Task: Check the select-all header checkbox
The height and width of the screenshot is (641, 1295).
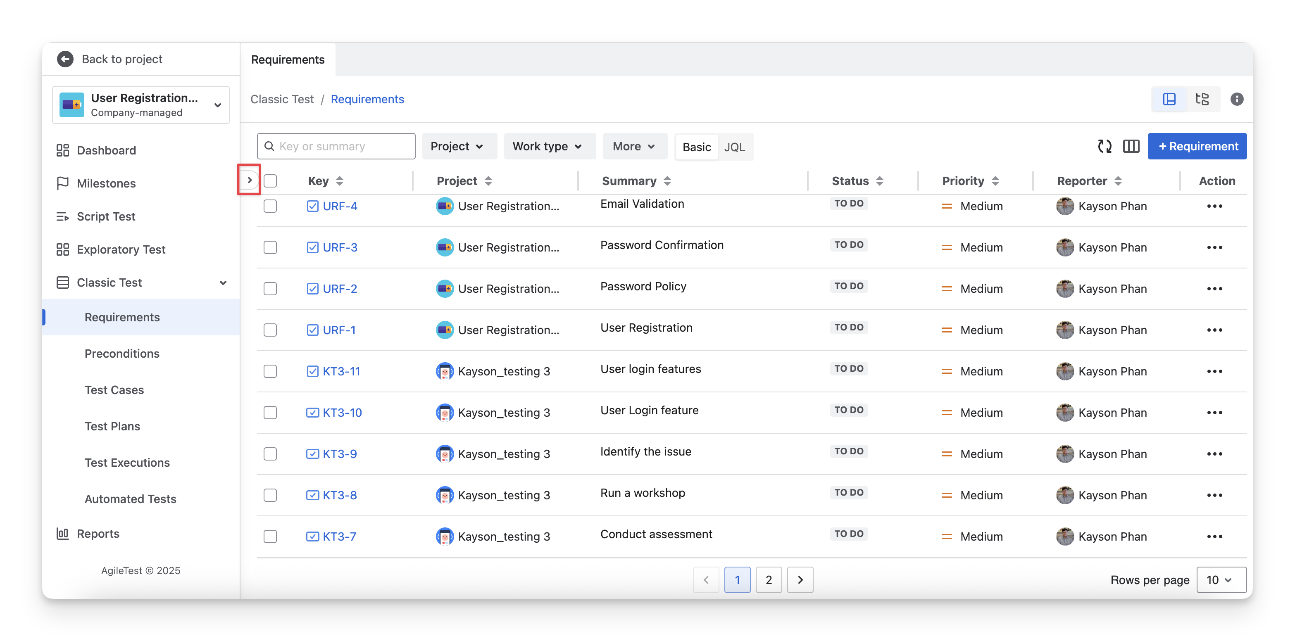Action: click(x=271, y=181)
